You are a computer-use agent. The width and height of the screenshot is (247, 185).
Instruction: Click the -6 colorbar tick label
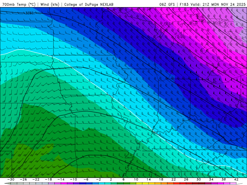tap(86, 179)
